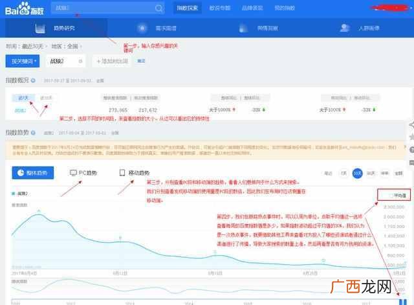Click the monitor icon beside PC趋势
This screenshot has height=305, width=414.
[x=73, y=173]
